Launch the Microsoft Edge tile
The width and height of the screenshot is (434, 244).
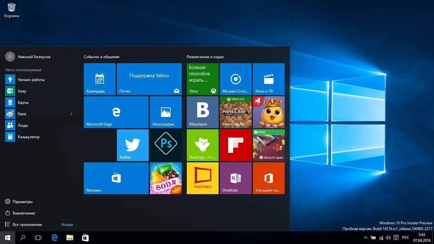(x=116, y=112)
